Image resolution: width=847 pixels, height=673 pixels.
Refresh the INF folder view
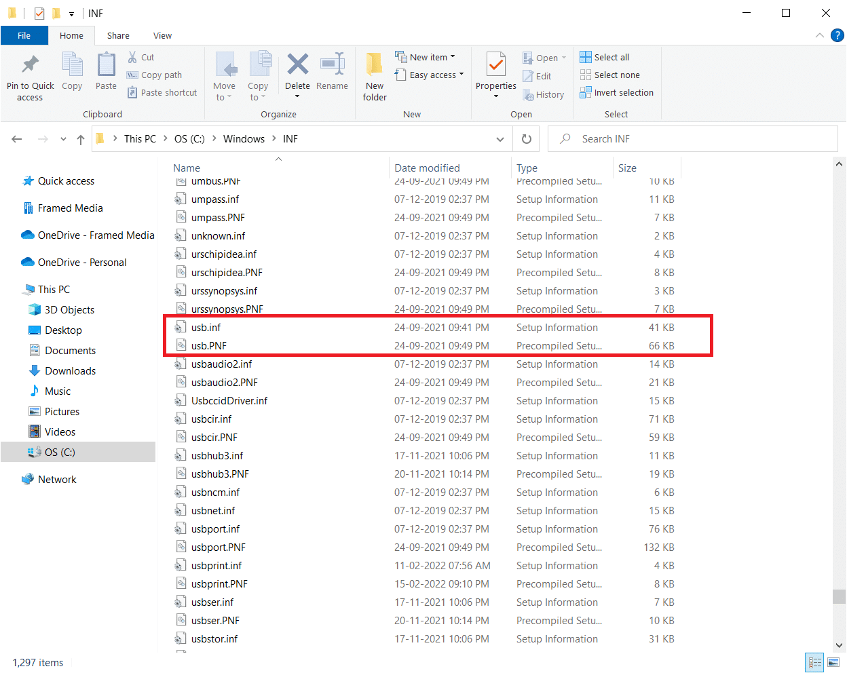tap(527, 139)
